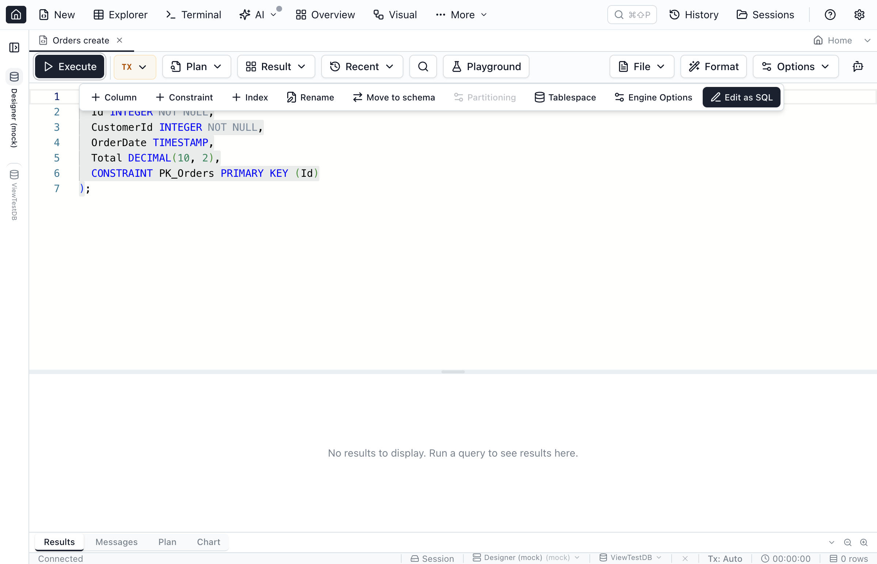The height and width of the screenshot is (564, 877).
Task: Expand the chevron next to Home
Action: [x=867, y=40]
